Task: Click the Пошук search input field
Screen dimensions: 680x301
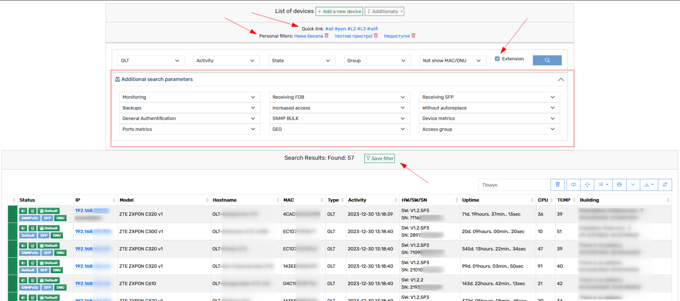Action: (514, 185)
